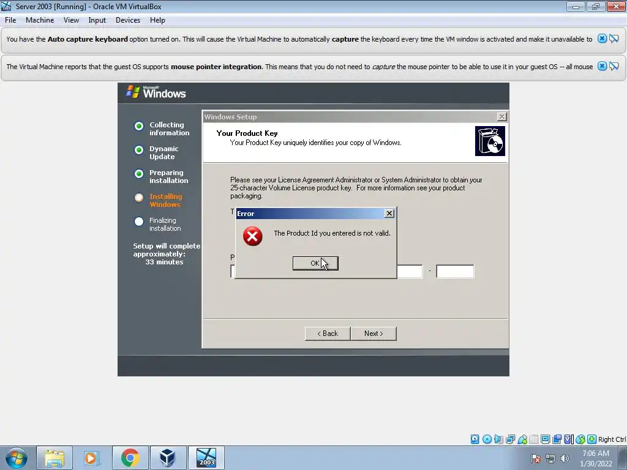Open the USB devices status icon
Viewport: 627px width, 470px height.
[522, 439]
